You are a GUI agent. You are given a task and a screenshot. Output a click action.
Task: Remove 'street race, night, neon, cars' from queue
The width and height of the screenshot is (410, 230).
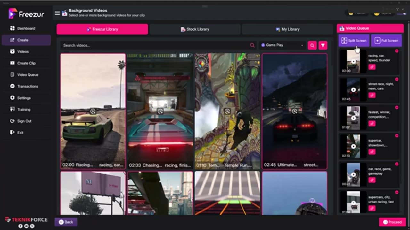click(x=397, y=79)
